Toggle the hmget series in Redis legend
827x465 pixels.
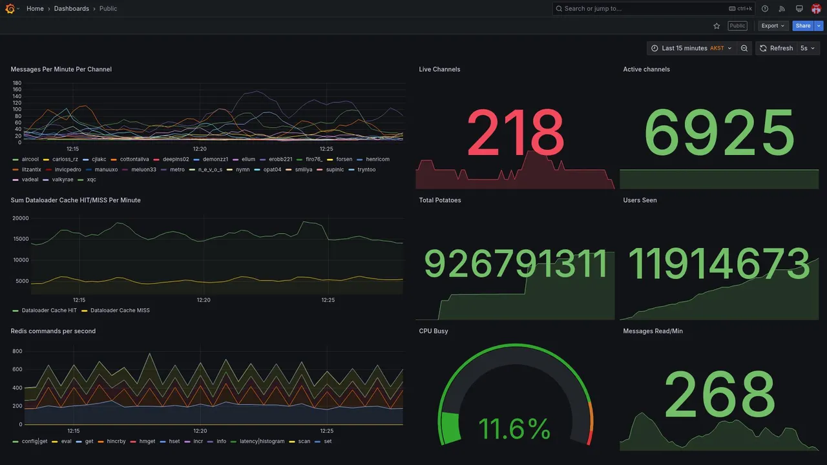tap(143, 442)
